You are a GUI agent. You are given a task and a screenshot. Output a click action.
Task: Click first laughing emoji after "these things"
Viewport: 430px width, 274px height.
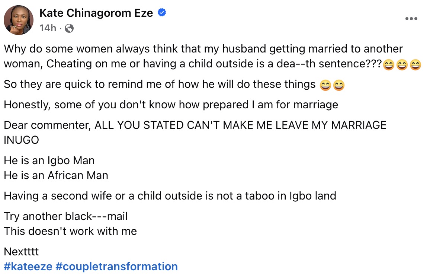click(325, 85)
